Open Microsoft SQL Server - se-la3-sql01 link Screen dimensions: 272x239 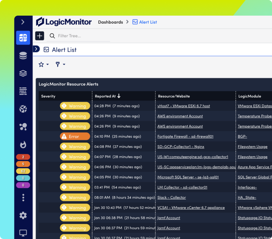[x=188, y=177]
